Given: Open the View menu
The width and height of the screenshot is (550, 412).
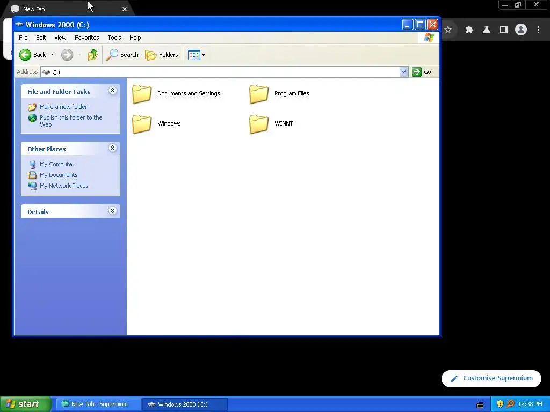Looking at the screenshot, I should (x=60, y=38).
